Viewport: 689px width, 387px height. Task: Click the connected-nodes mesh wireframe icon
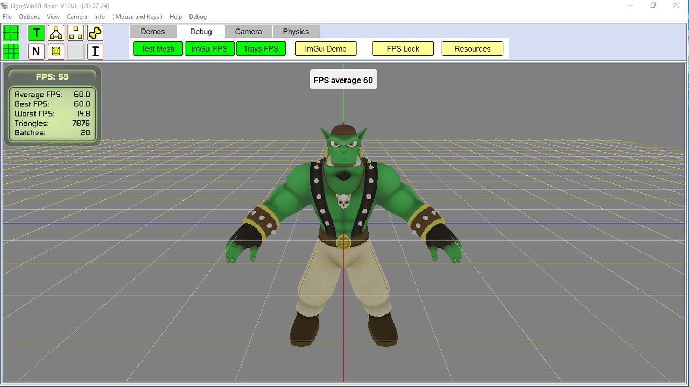coord(56,33)
